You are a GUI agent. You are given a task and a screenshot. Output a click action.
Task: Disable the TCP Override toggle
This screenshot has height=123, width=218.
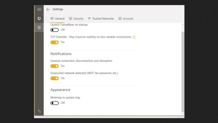coord(54,42)
